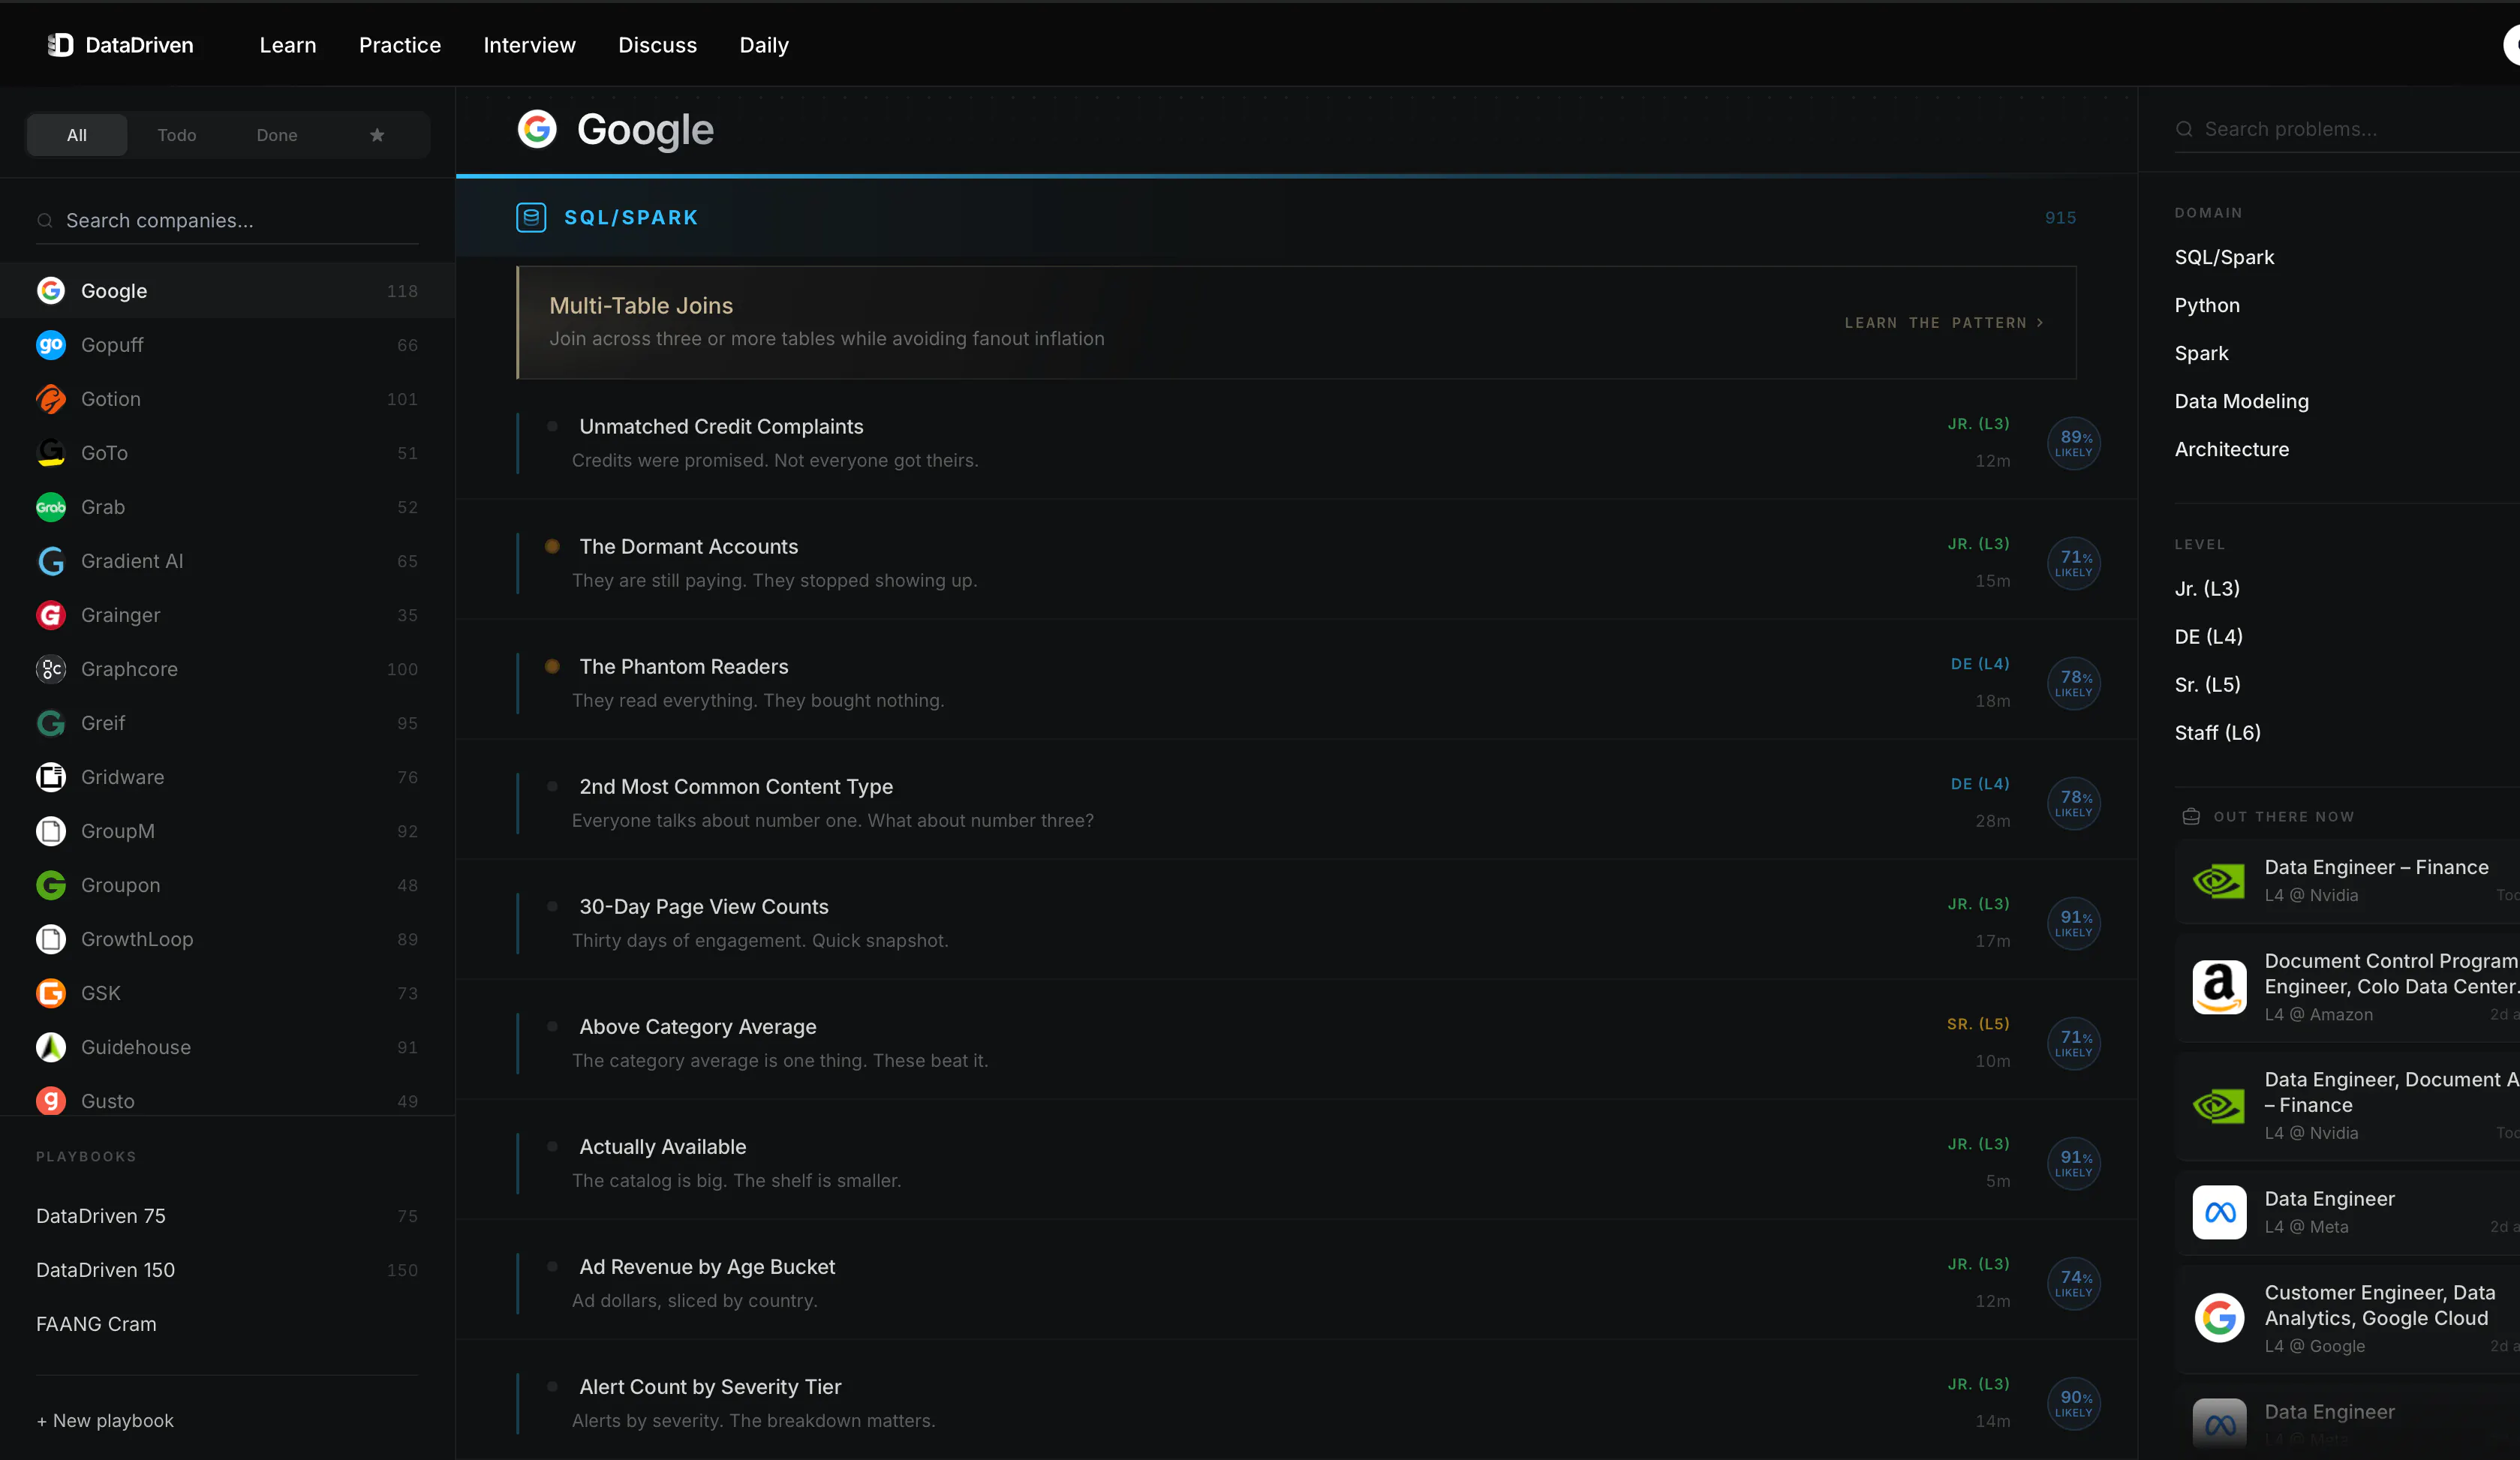Select the Gotion company logo
This screenshot has height=1460, width=2520.
(51, 399)
